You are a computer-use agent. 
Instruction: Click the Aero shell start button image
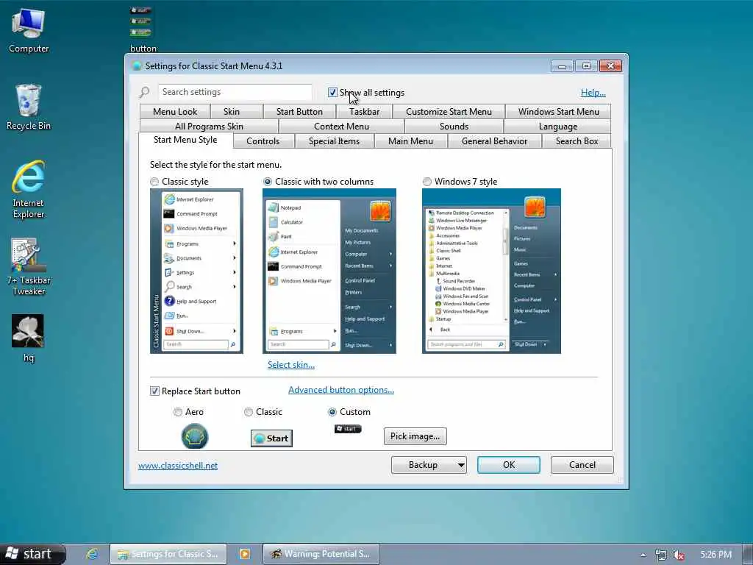194,436
